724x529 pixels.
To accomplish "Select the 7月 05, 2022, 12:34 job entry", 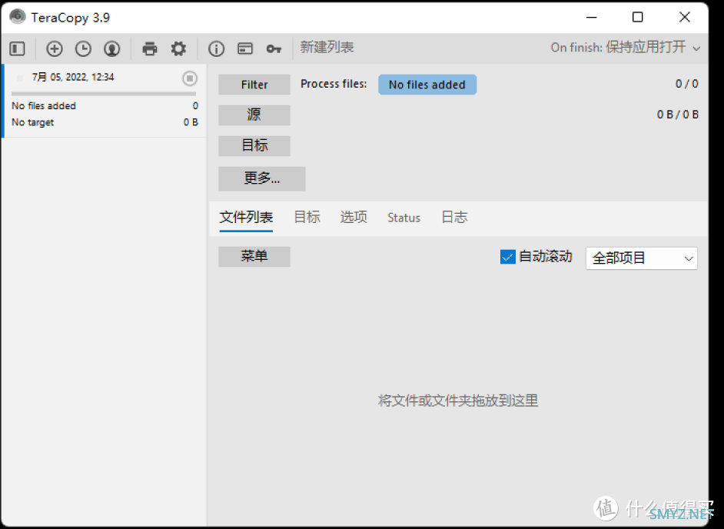I will click(105, 100).
